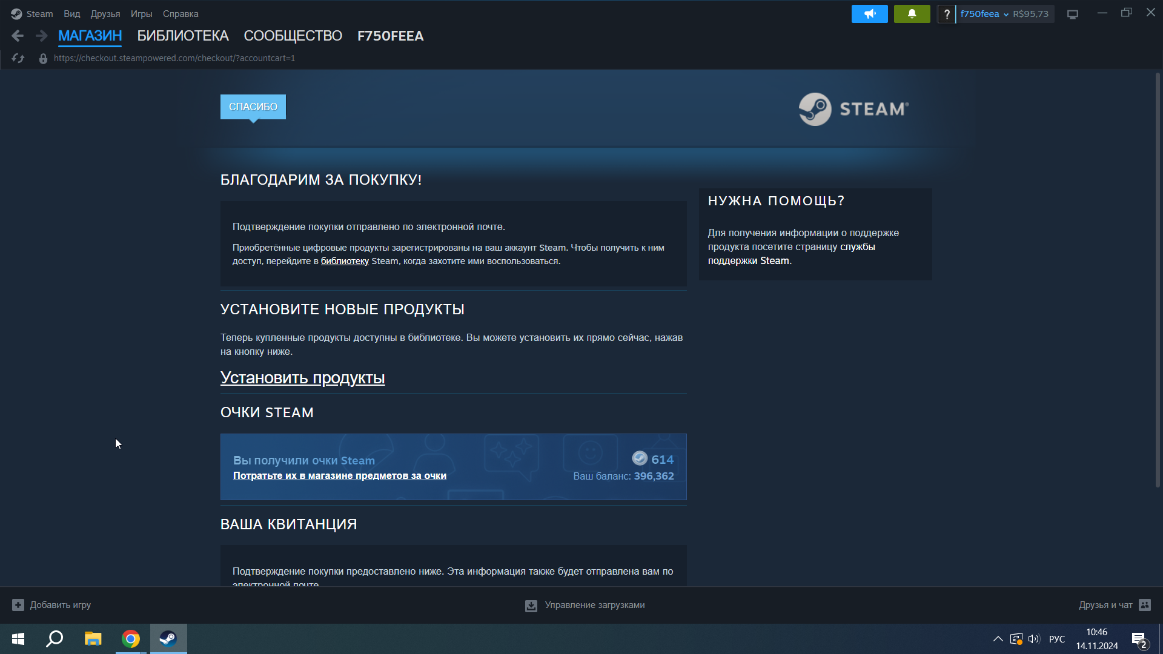Click the forward navigation arrow
Viewport: 1163px width, 654px height.
coord(41,36)
